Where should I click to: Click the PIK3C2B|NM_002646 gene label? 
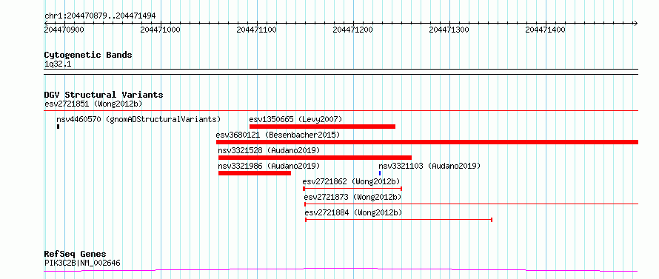(82, 263)
